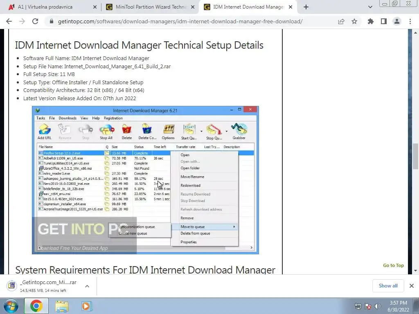Open the profile avatar menu

[x=397, y=21]
